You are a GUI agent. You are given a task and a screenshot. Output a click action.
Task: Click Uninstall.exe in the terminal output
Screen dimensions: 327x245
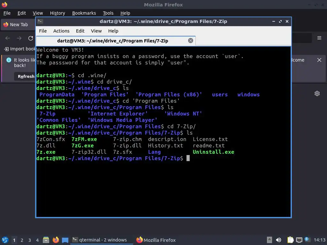point(213,152)
